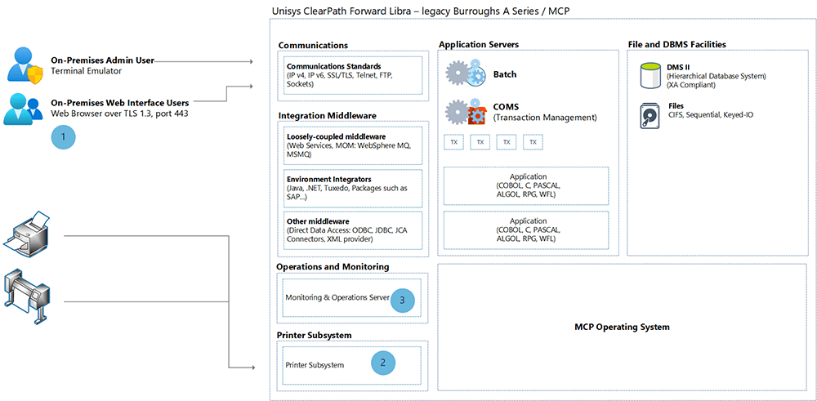Click the first TX box under COMS
817x401 pixels.
tap(453, 142)
